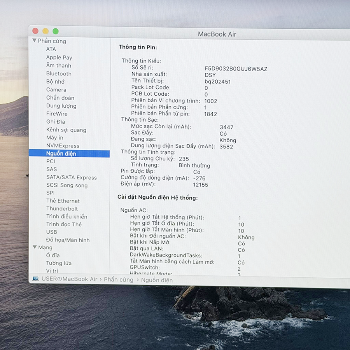Collapse the Mạng section triangle

click(x=35, y=247)
